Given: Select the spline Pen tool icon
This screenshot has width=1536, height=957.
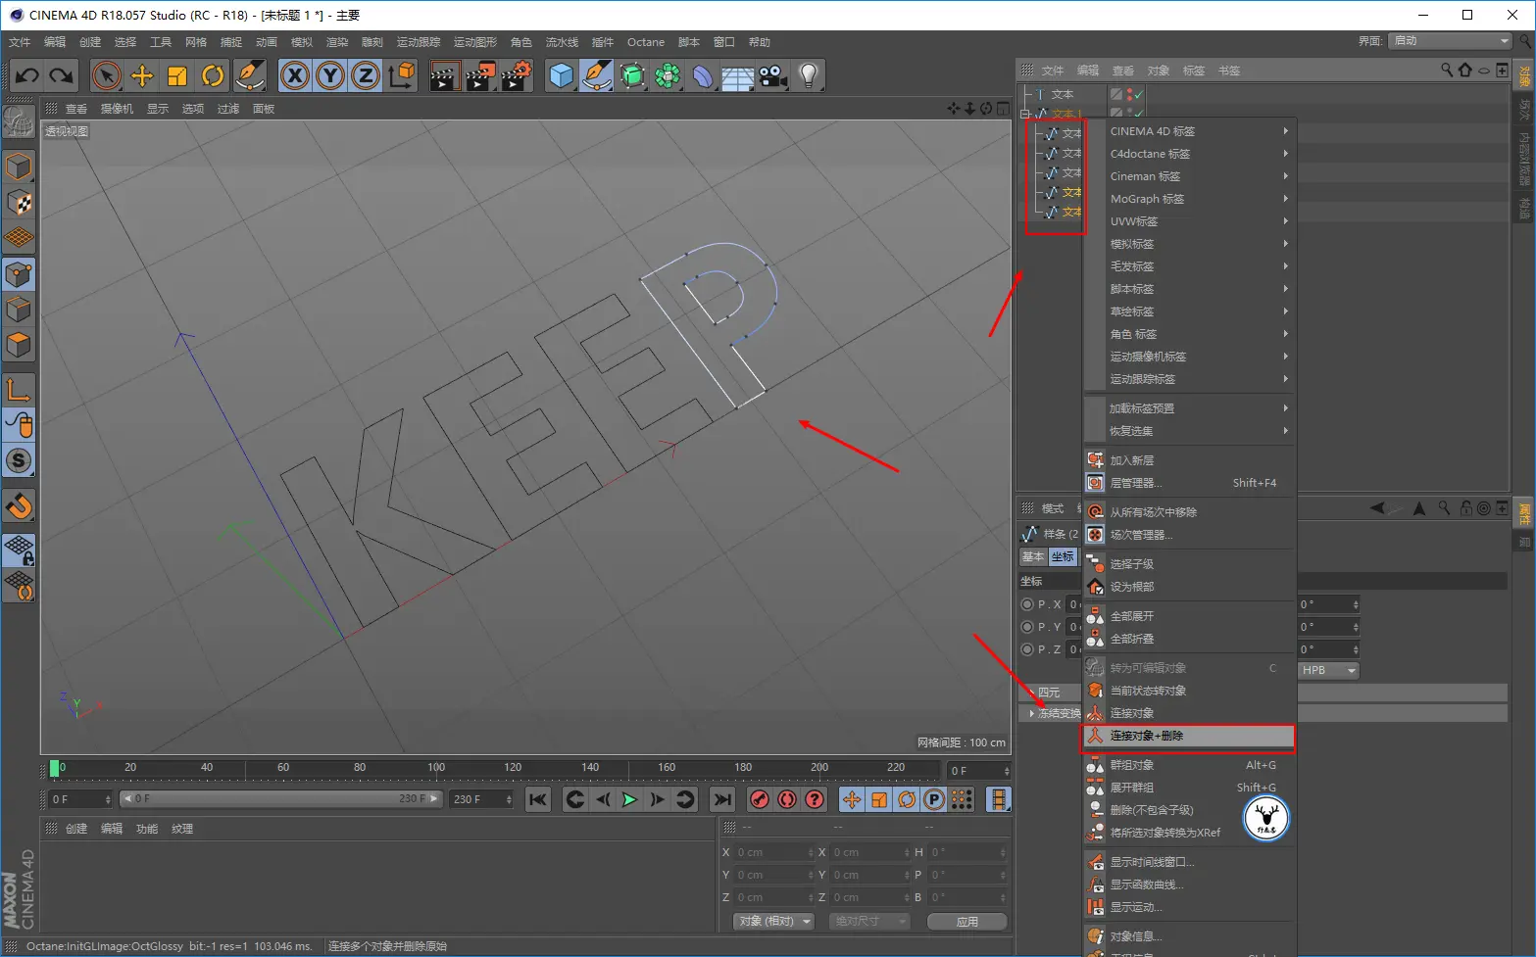Looking at the screenshot, I should [597, 75].
